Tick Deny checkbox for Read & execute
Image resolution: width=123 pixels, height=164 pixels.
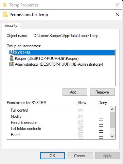point(101,122)
